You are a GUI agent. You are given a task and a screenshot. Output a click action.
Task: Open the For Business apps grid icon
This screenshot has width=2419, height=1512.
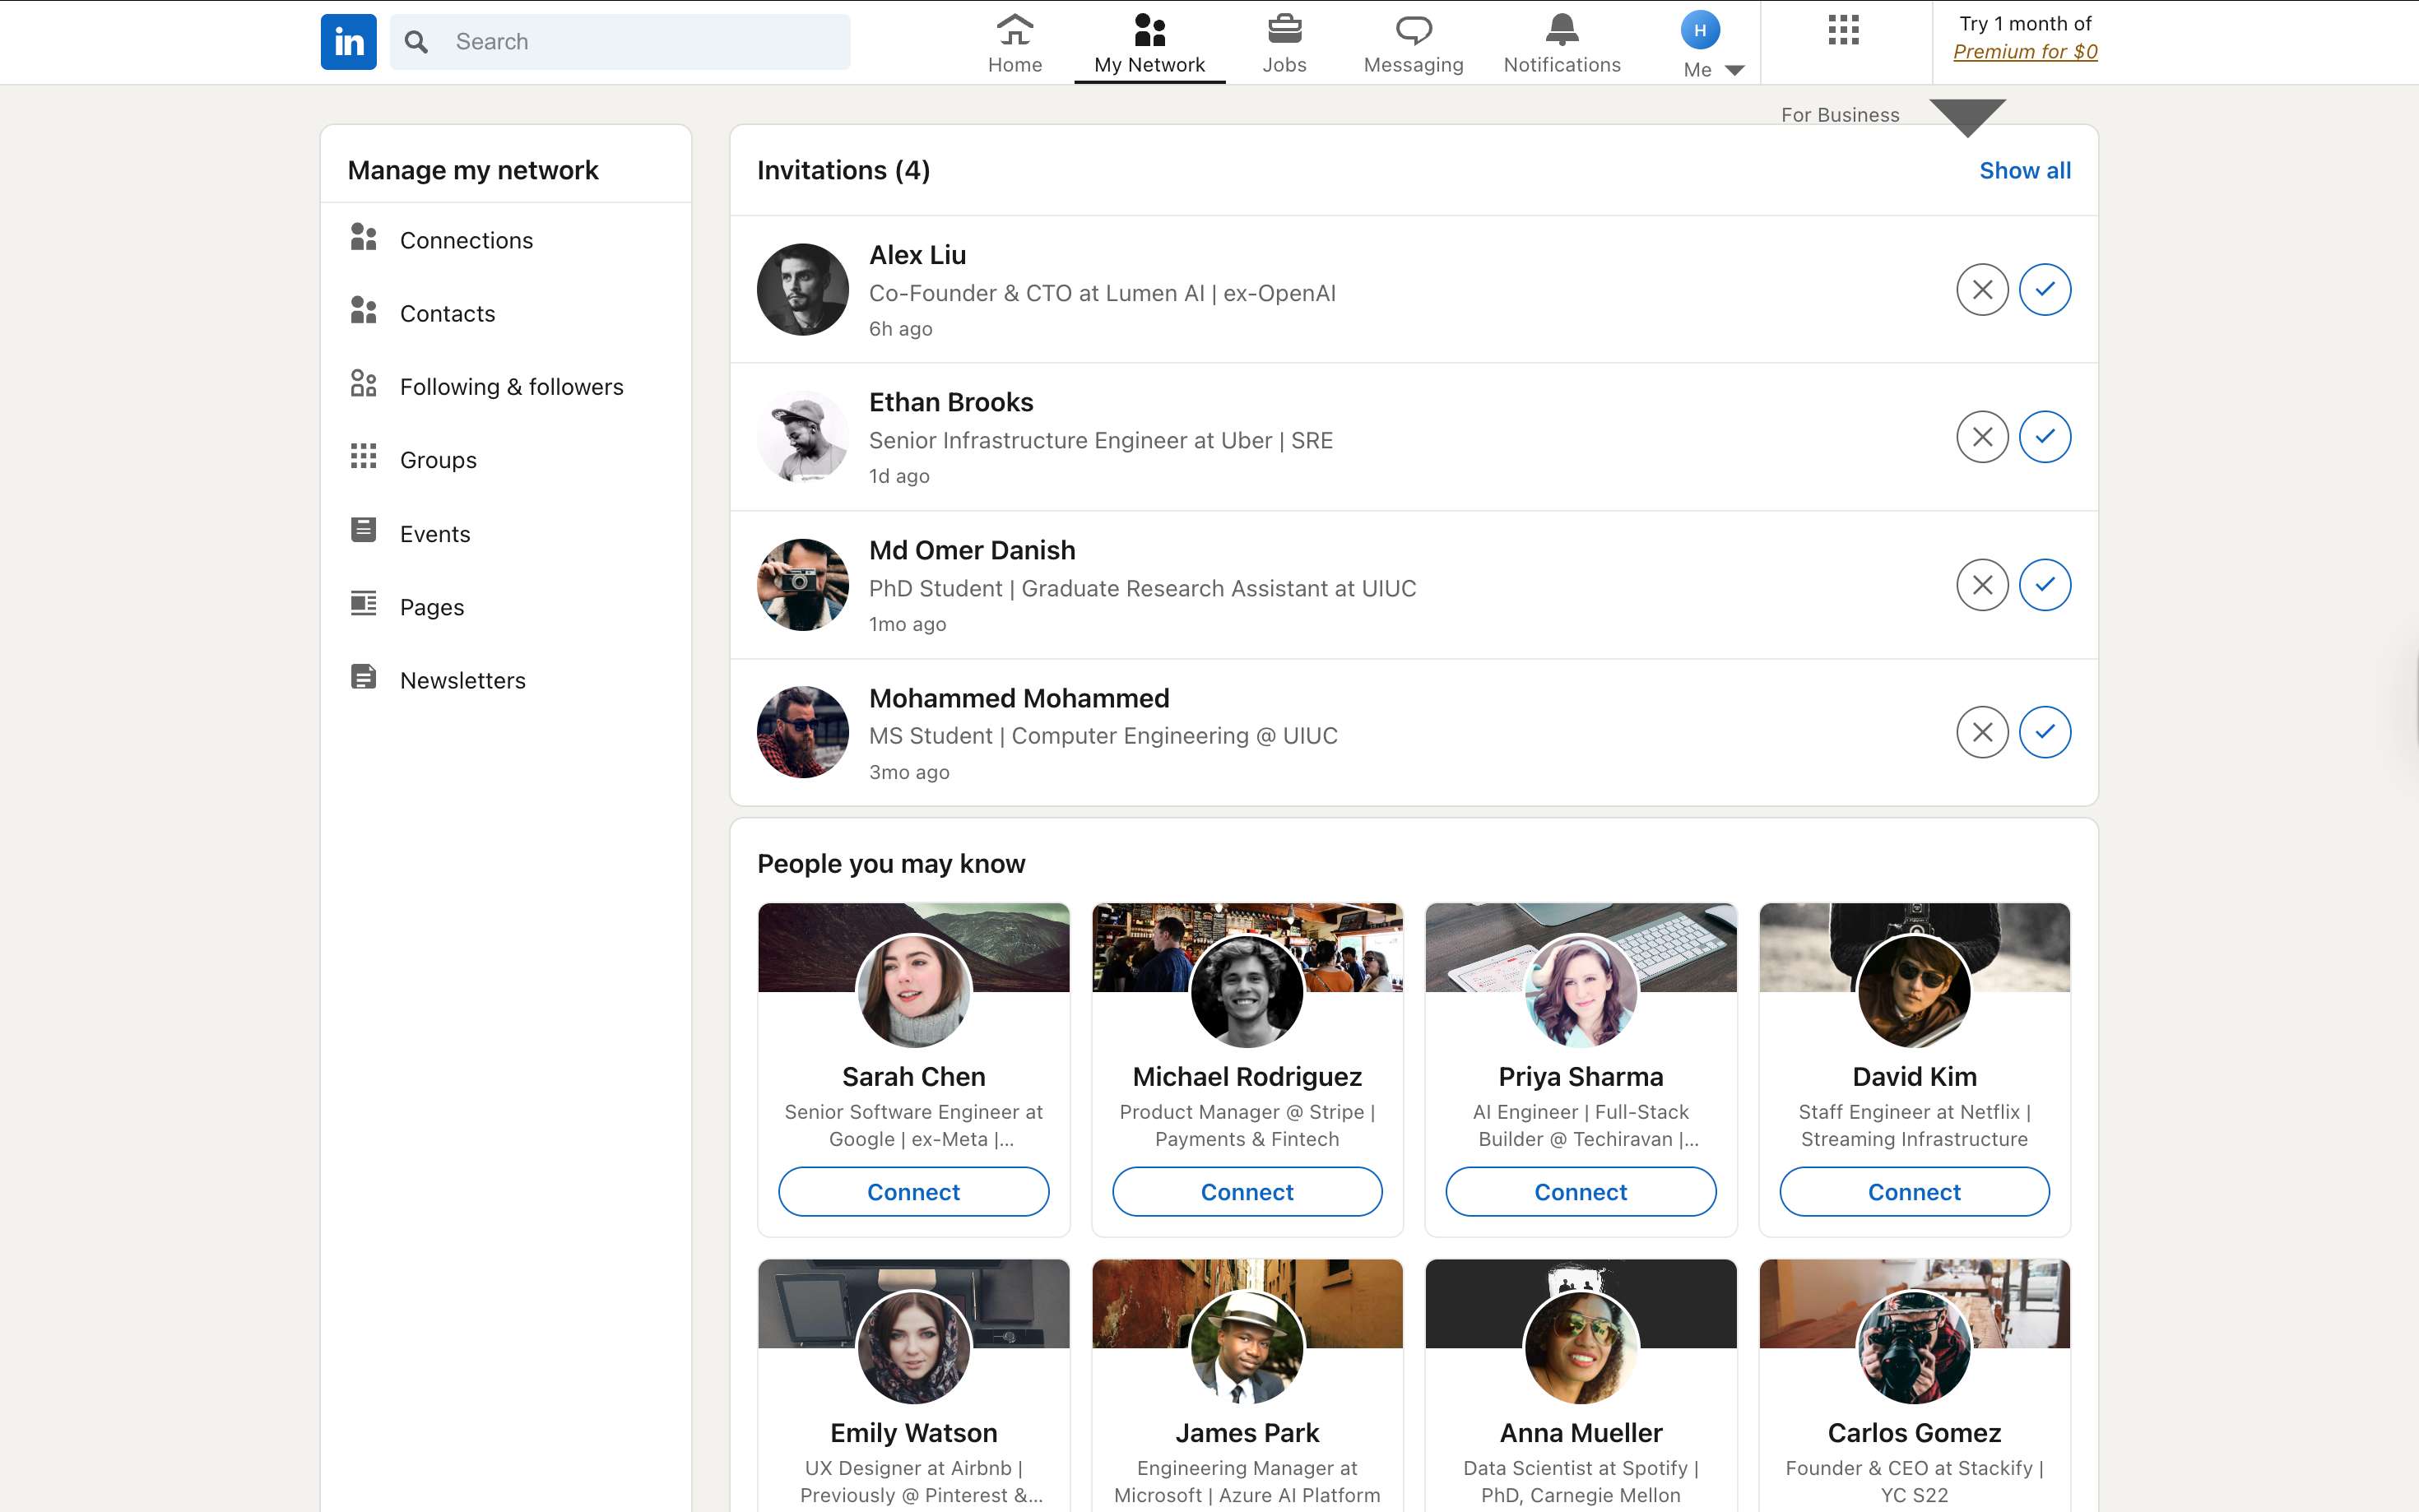tap(1843, 30)
